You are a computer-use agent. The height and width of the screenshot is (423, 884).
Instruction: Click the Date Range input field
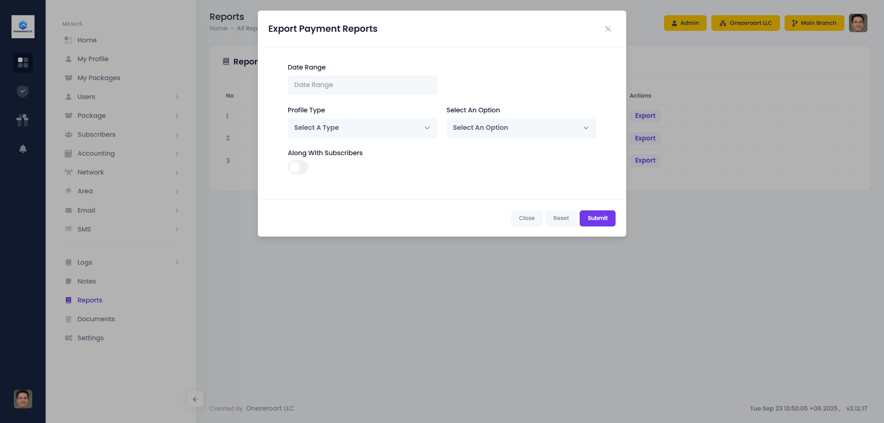(x=362, y=85)
